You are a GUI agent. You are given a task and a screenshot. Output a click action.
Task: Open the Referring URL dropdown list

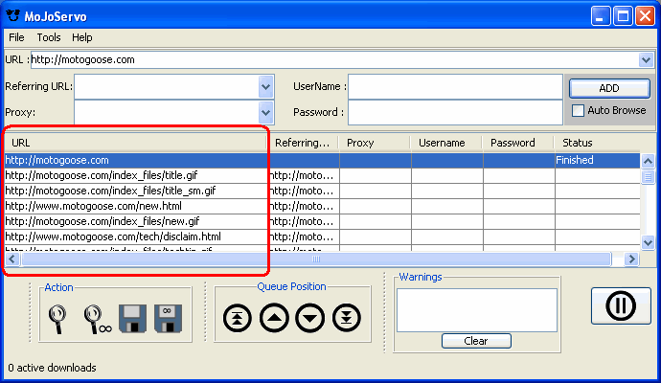266,86
